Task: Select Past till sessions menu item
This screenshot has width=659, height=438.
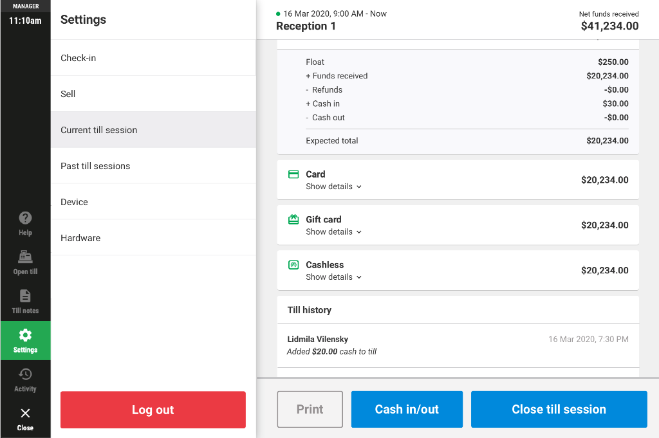Action: 153,166
